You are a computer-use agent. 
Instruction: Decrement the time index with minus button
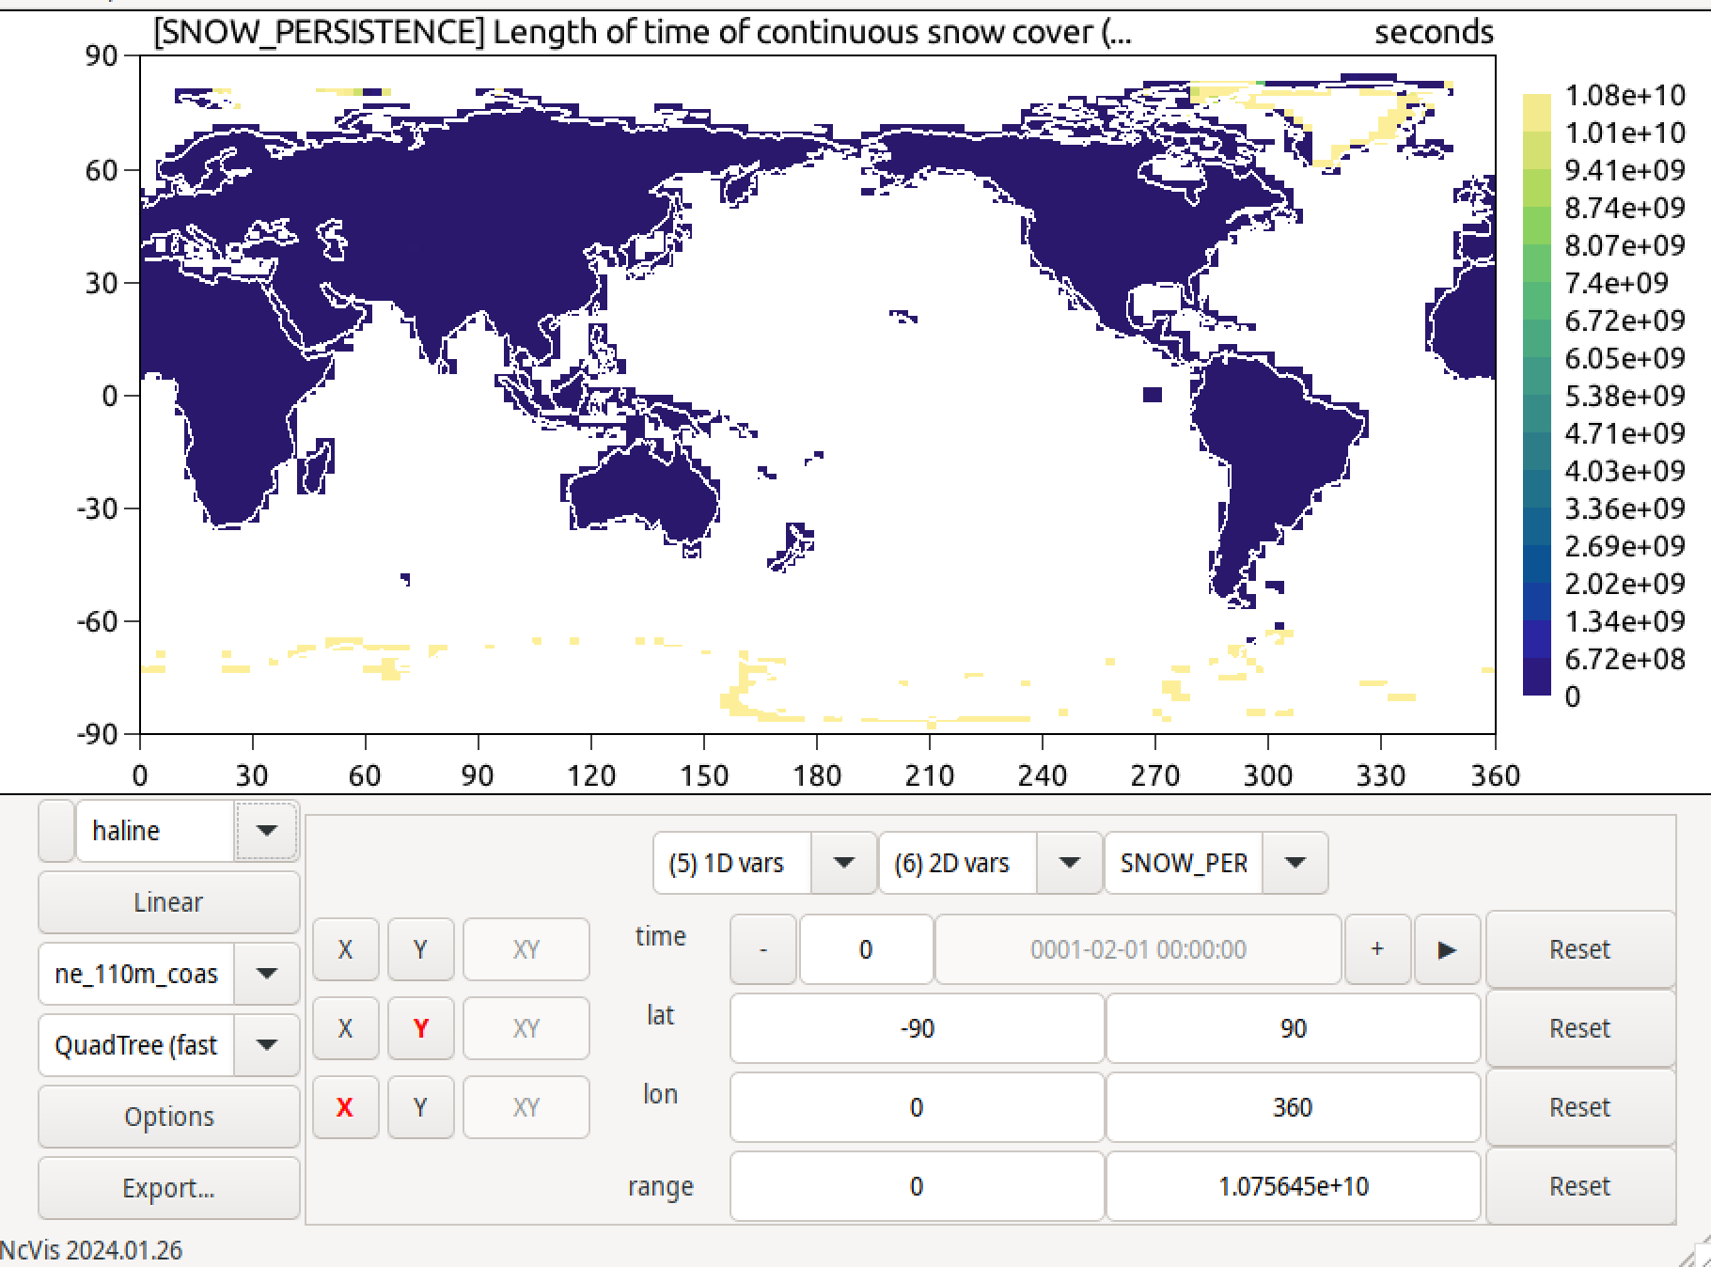click(763, 949)
